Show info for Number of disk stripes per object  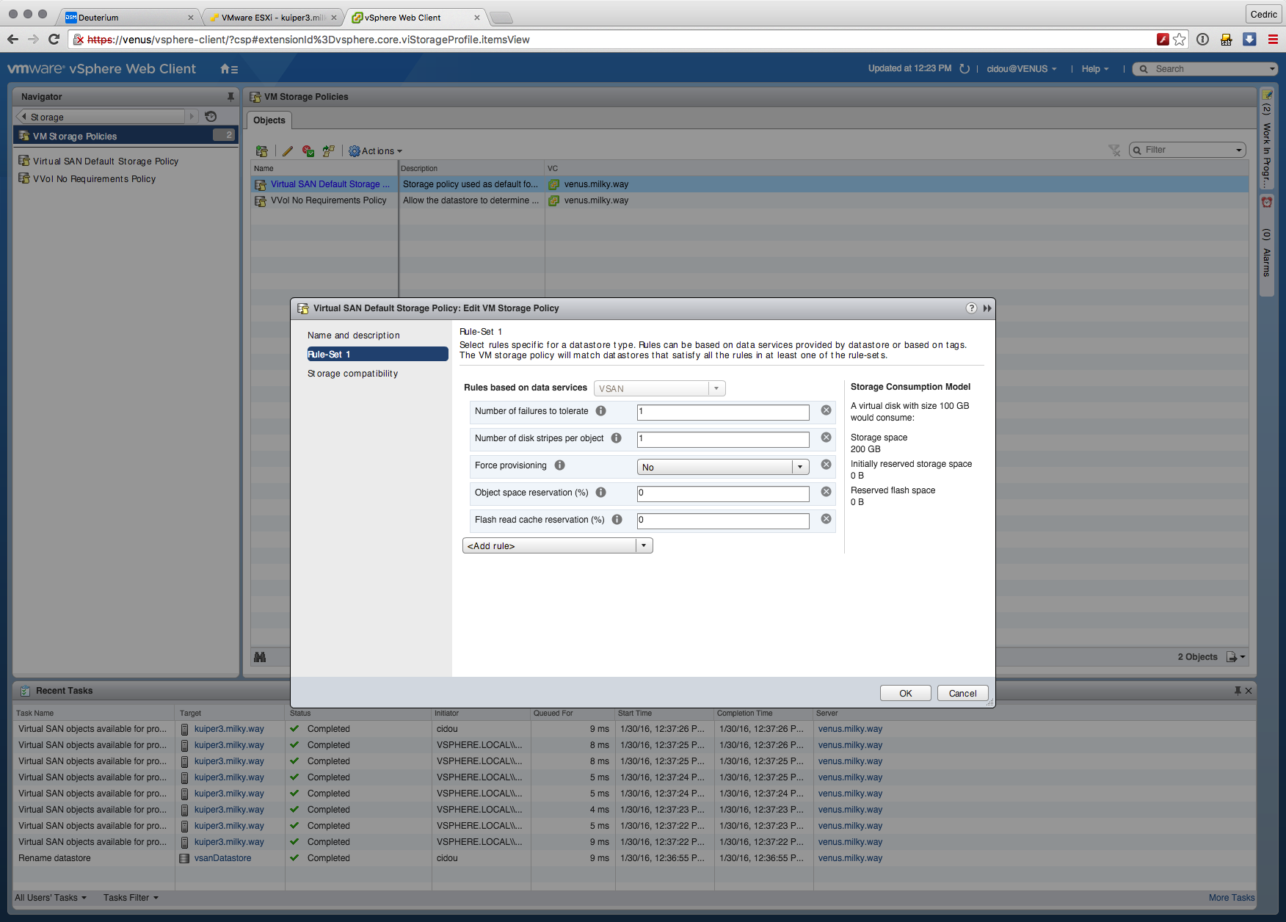(616, 438)
